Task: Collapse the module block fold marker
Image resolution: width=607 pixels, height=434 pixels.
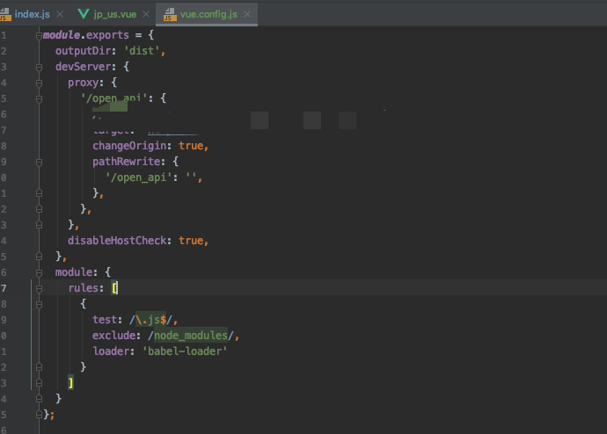Action: (x=39, y=273)
